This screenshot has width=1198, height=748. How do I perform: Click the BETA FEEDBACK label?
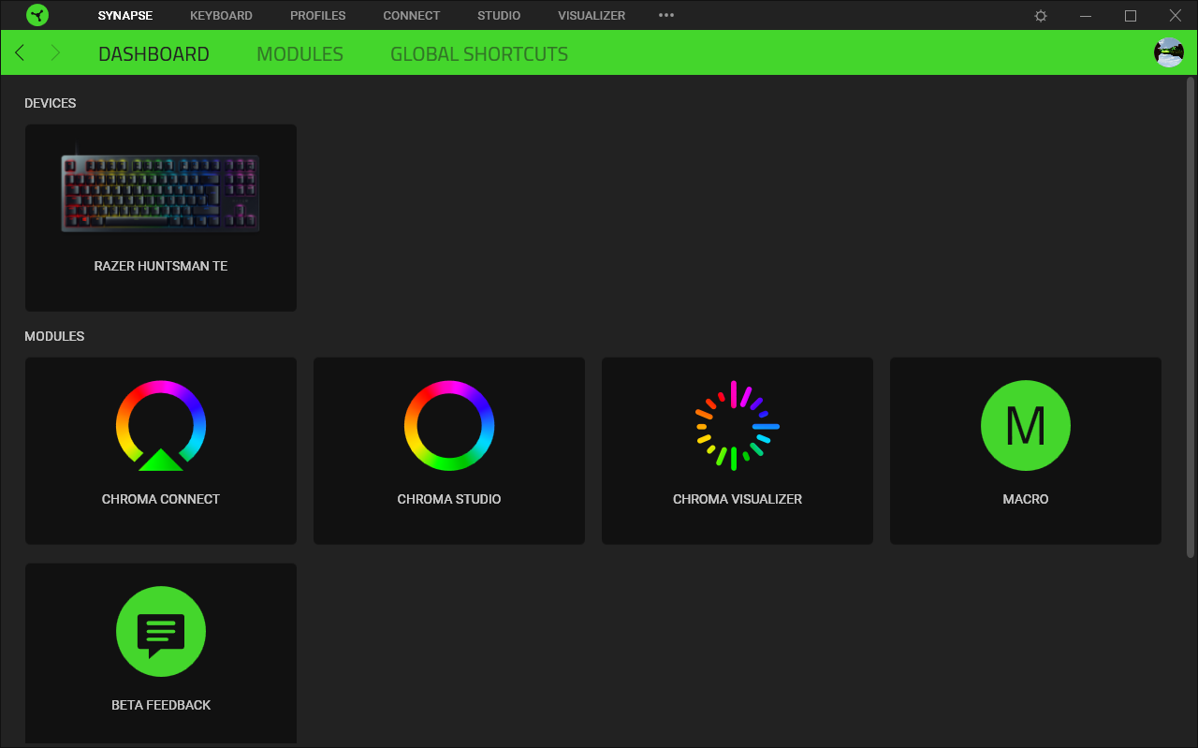161,705
